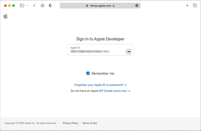Go back with the back arrow
The image size is (201, 131).
click(34, 6)
